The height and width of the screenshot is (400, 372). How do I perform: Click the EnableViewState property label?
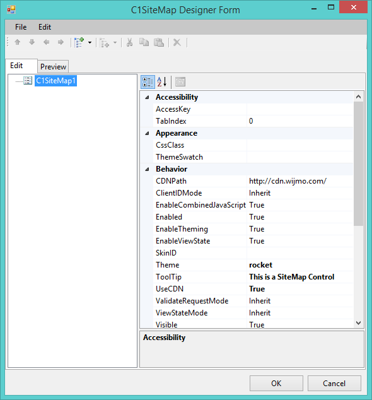(x=183, y=241)
